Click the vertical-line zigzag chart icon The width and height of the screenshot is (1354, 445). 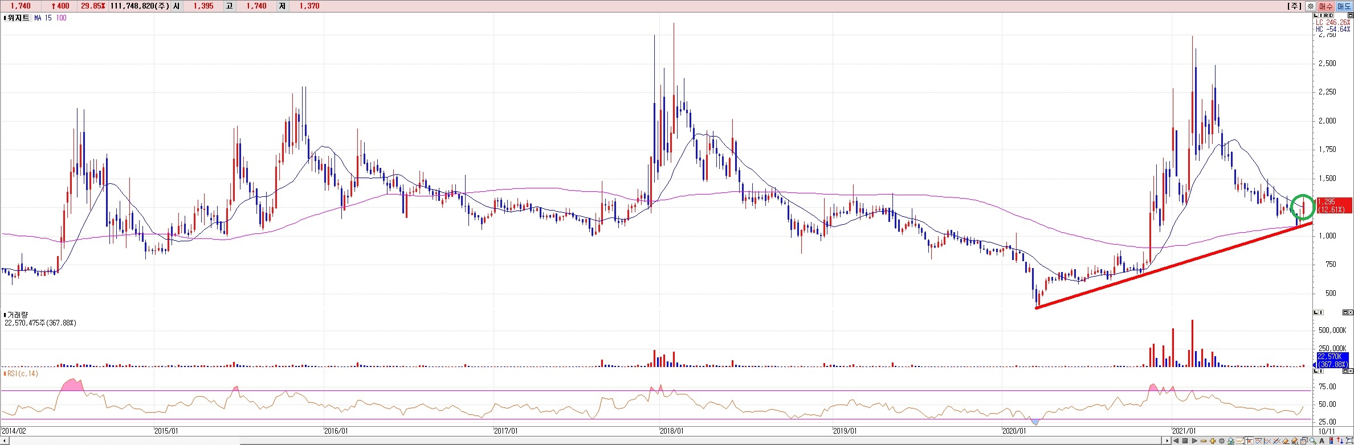tap(1267, 441)
